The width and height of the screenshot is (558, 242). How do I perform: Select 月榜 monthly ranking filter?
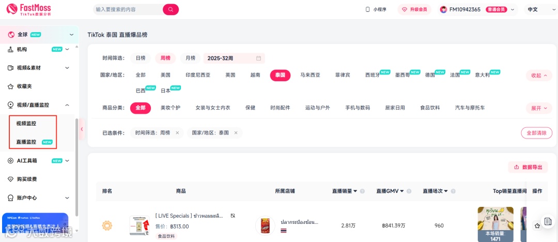pos(190,58)
